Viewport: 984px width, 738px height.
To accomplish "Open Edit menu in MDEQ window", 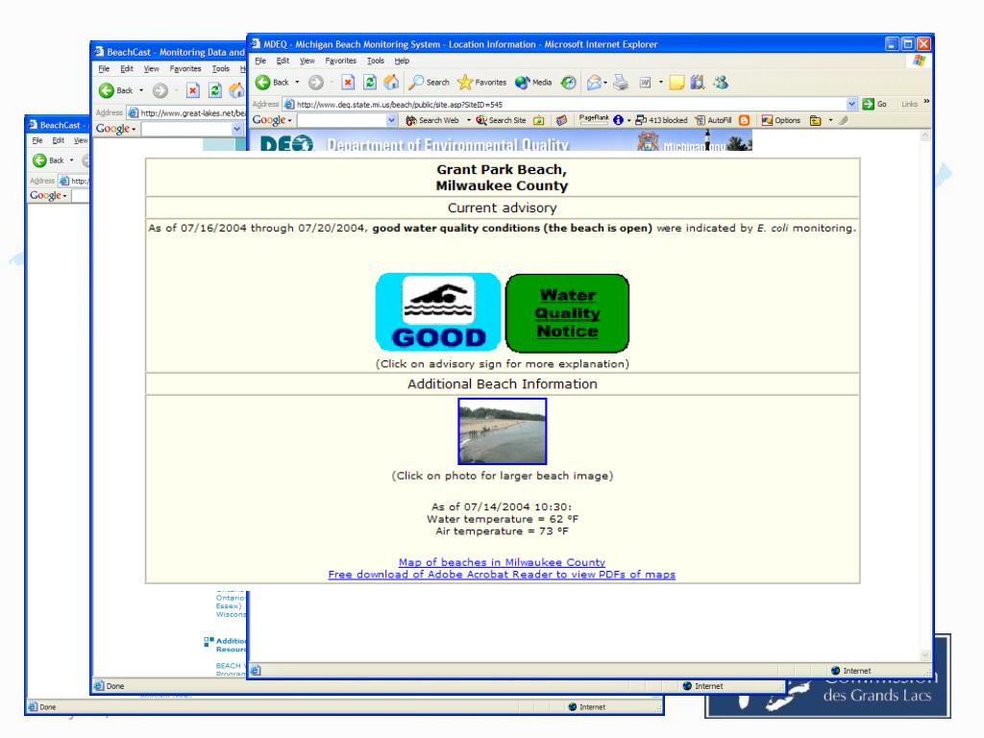I will [x=283, y=61].
